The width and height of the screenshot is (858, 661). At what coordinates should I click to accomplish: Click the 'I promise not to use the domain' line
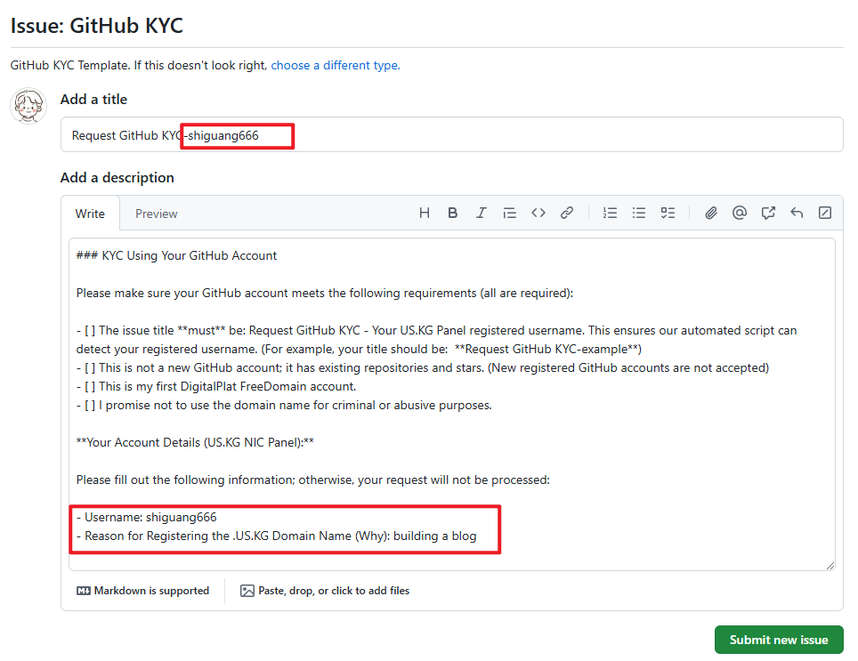point(284,405)
